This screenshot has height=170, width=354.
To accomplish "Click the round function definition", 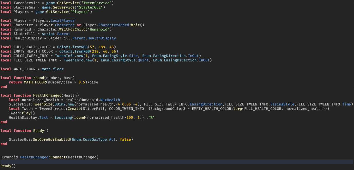I will (x=38, y=78).
